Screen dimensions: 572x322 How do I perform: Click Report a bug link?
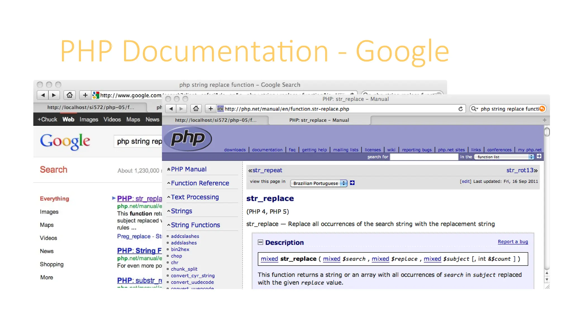pos(513,241)
